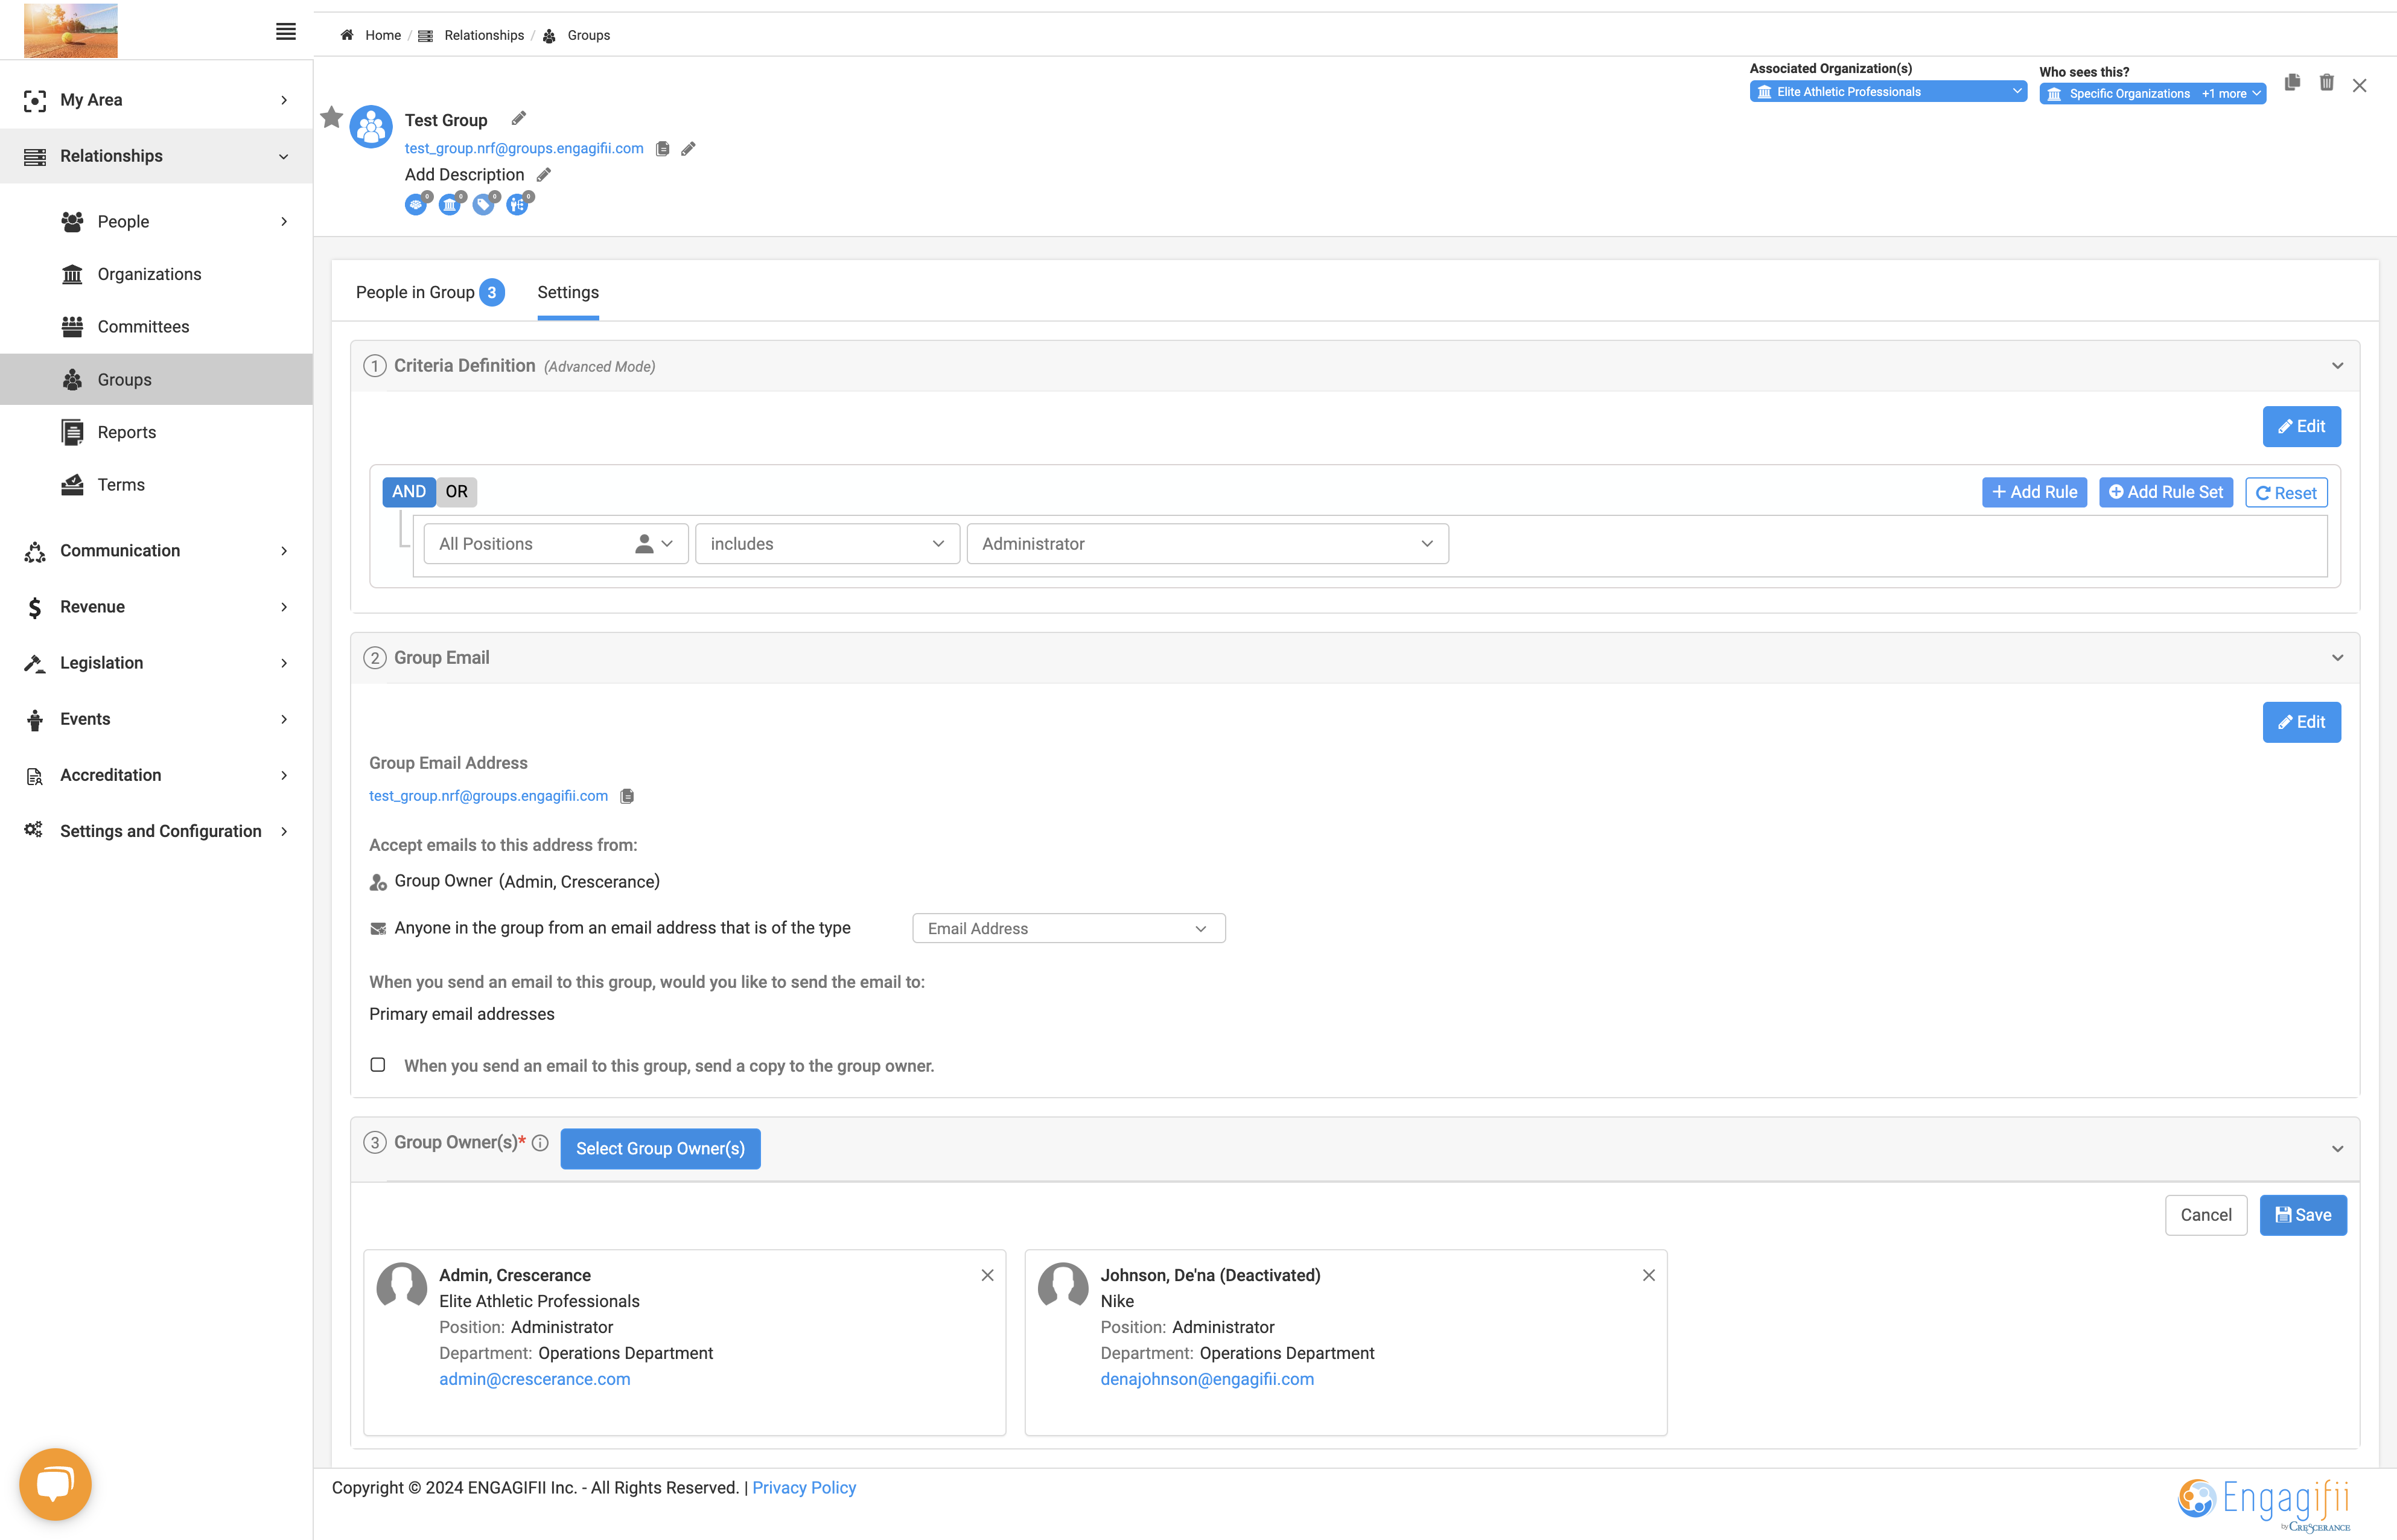Click the blue Test Group avatar icon
This screenshot has height=1540, width=2397.
tap(371, 127)
